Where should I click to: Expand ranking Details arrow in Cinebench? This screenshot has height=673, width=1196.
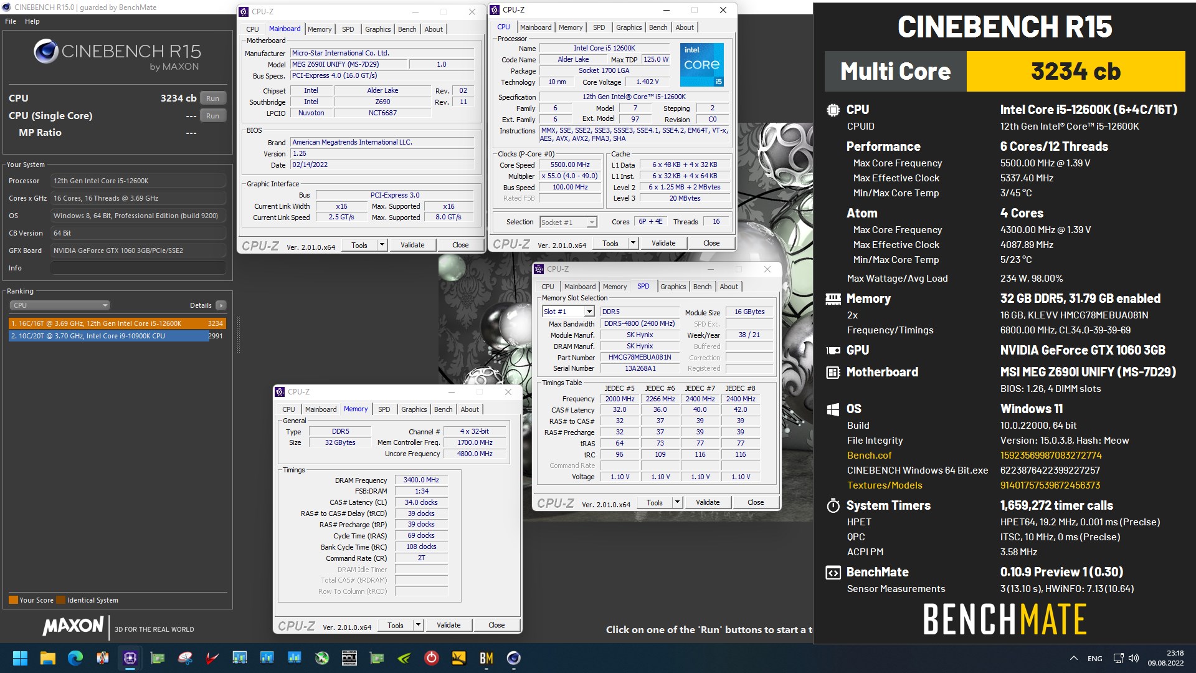point(221,305)
